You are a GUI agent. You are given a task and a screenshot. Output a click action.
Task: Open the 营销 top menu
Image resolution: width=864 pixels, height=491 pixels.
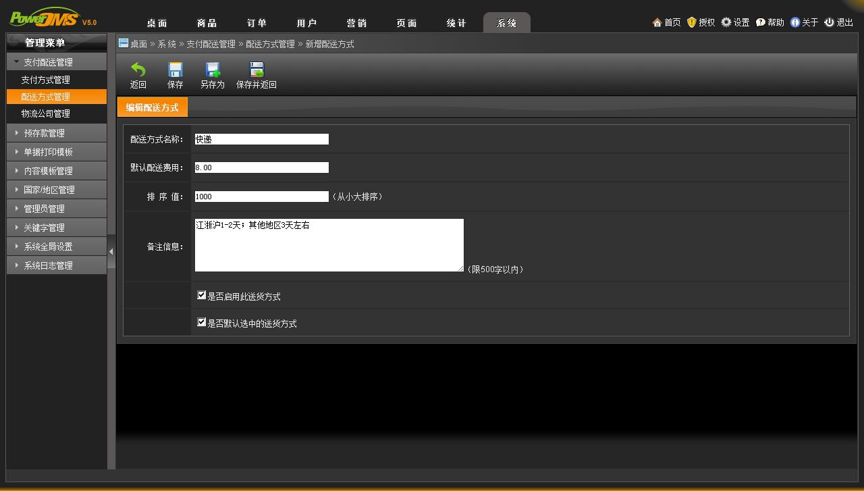pyautogui.click(x=356, y=23)
